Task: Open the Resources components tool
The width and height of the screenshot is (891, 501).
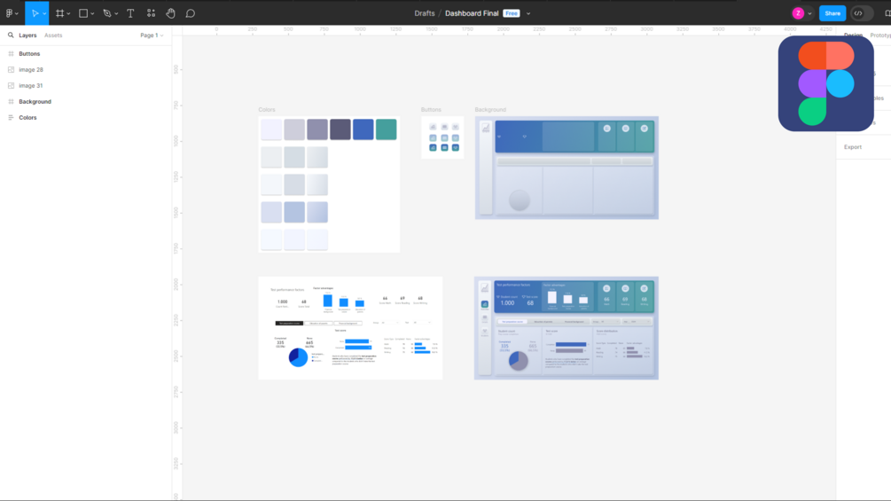Action: pyautogui.click(x=151, y=13)
